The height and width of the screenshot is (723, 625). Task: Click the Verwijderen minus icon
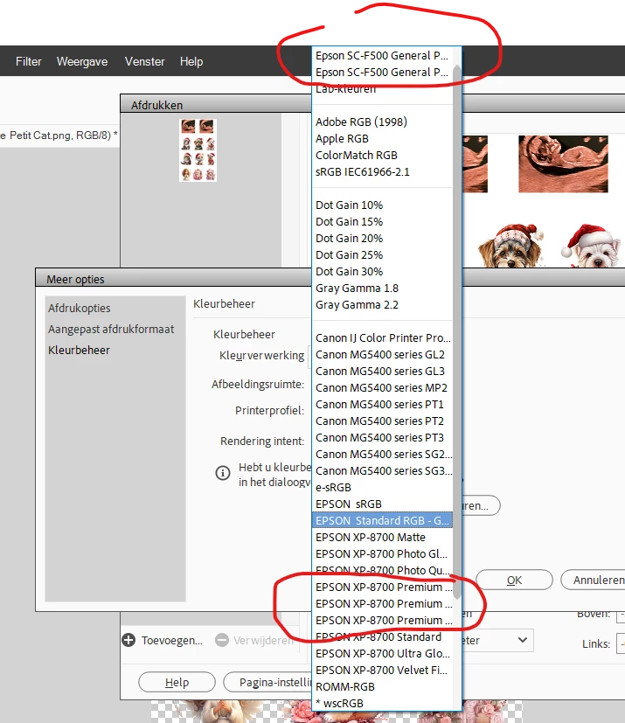pyautogui.click(x=222, y=640)
